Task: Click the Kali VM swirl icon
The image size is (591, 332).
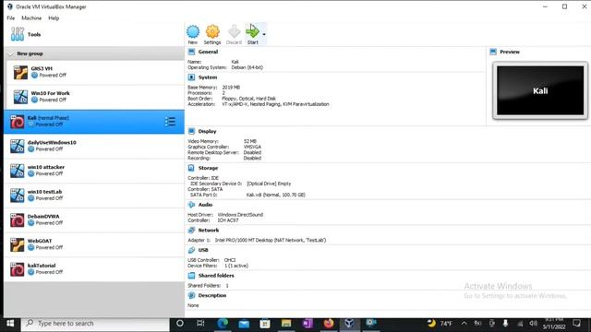Action: tap(17, 122)
